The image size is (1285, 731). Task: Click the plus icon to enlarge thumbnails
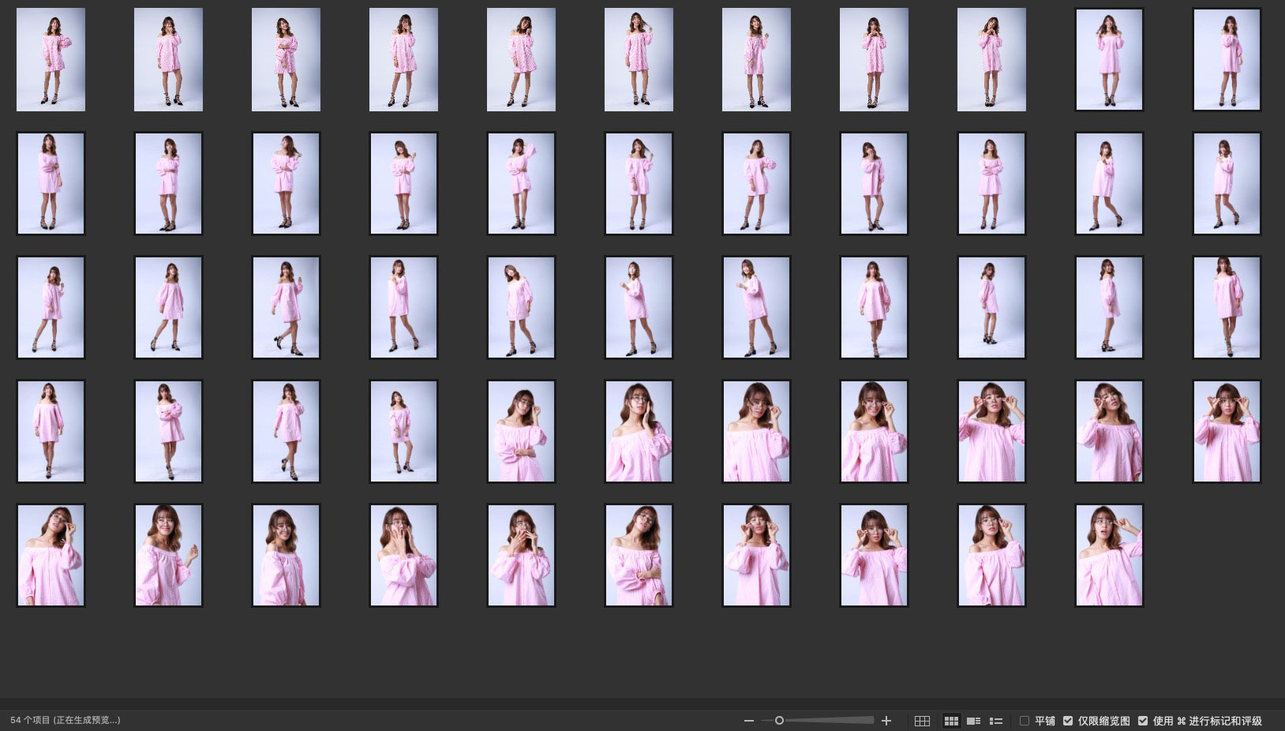(886, 721)
